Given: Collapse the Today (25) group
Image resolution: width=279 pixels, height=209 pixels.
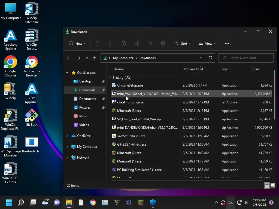Looking at the screenshot, I should (x=110, y=78).
